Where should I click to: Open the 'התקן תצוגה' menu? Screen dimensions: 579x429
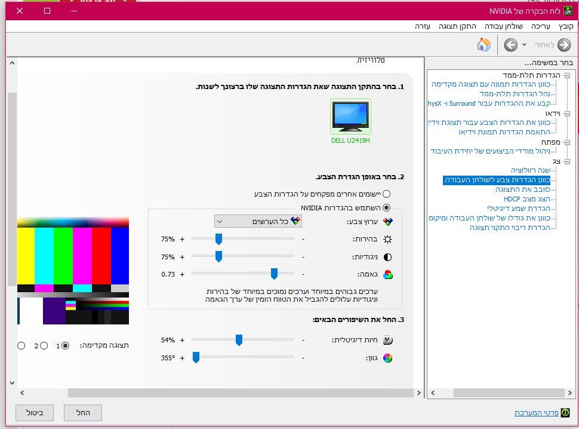pos(457,26)
